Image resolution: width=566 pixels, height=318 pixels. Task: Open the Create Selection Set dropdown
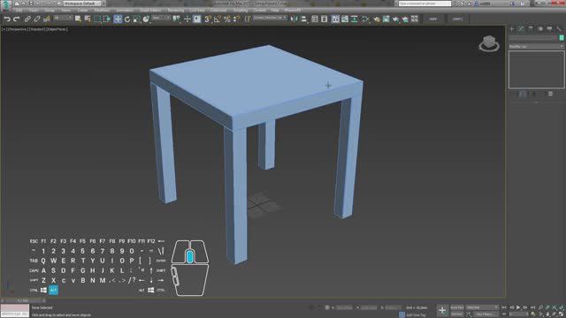coord(270,18)
